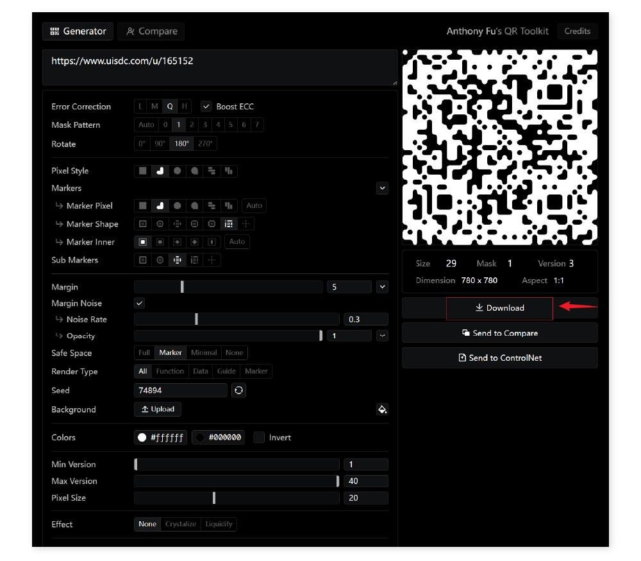Expand the Opacity options chevron
Viewport: 641px width, 561px height.
pos(382,336)
